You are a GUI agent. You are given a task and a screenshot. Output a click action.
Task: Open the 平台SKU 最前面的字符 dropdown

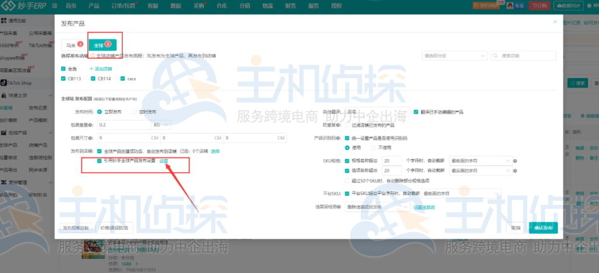tap(462, 194)
